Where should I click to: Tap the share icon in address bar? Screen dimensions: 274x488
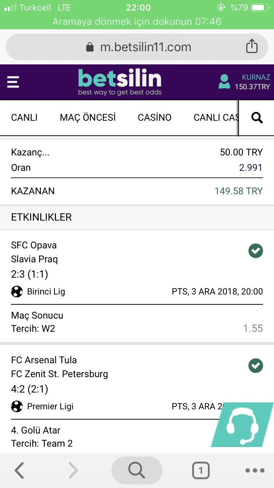click(x=252, y=47)
